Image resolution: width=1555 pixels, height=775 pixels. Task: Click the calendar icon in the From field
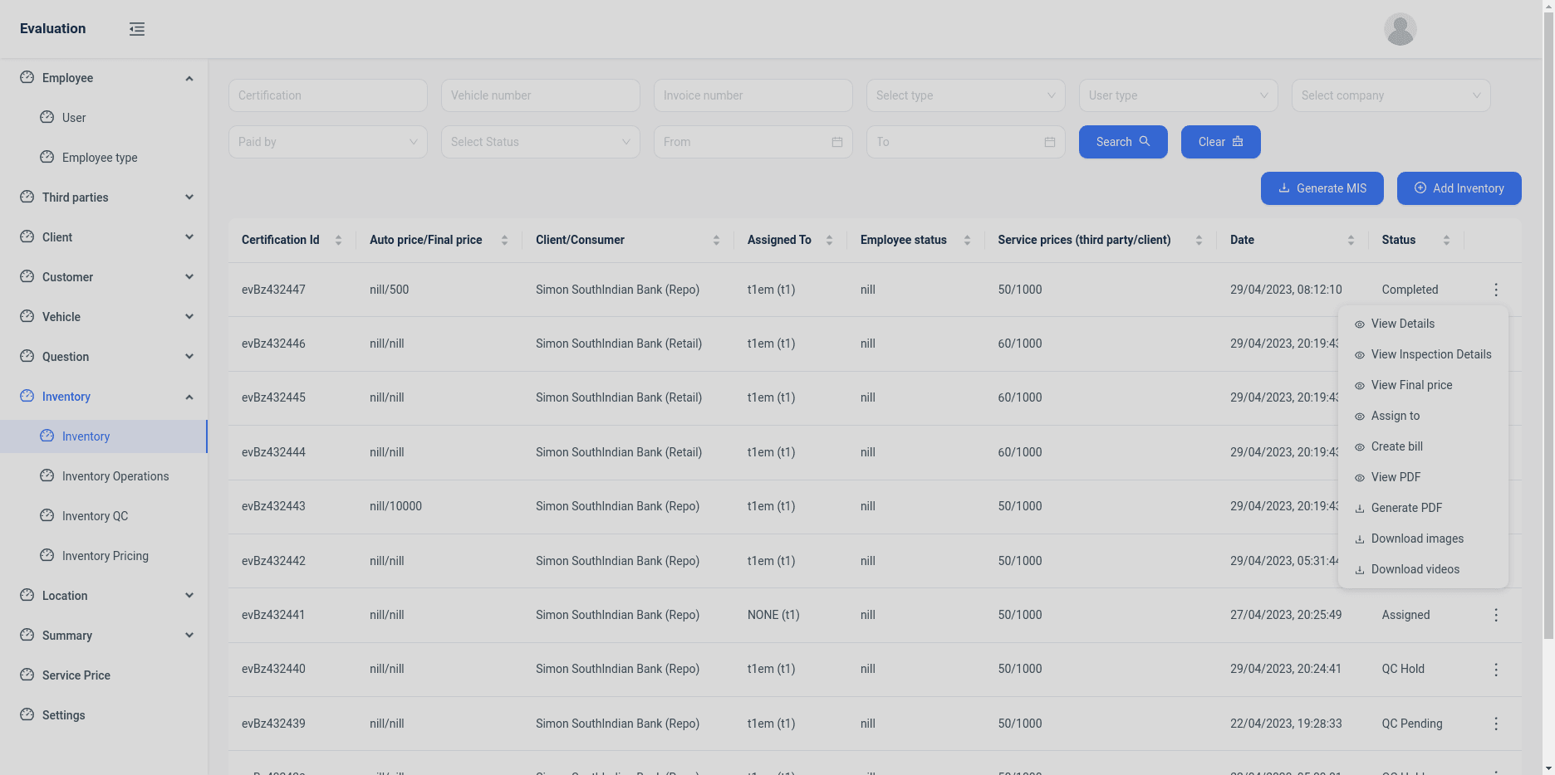pos(837,142)
